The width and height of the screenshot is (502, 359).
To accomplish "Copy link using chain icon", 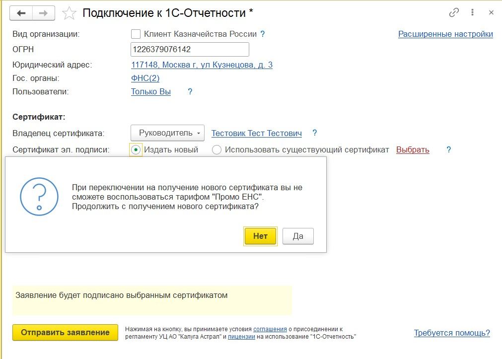I will [x=454, y=13].
